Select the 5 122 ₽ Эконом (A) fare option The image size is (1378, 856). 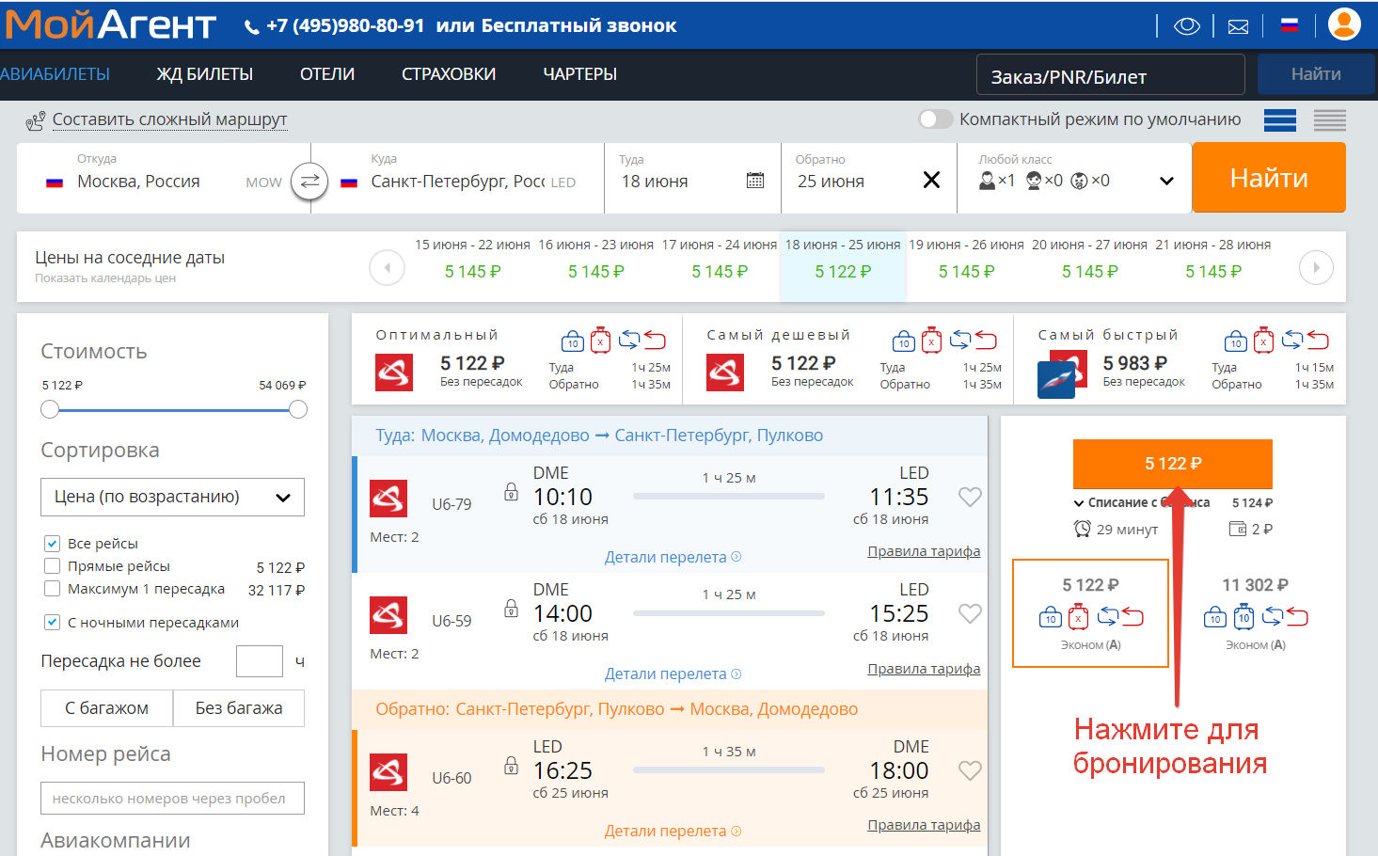(x=1090, y=613)
